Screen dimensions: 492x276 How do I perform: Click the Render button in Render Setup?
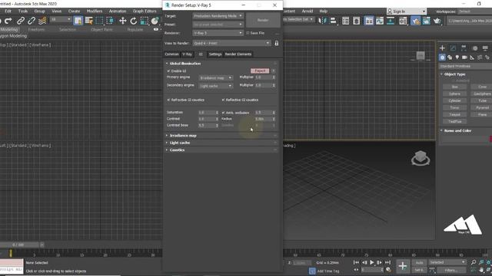[263, 20]
